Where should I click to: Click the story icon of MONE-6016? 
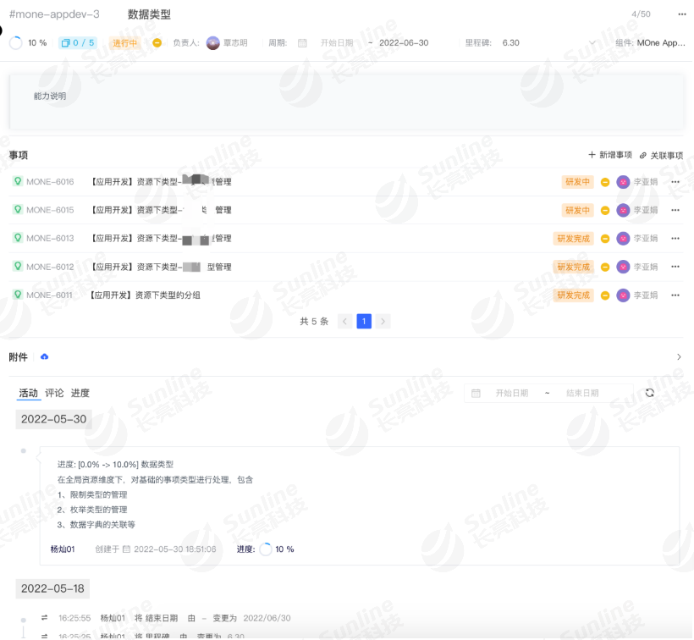point(17,181)
